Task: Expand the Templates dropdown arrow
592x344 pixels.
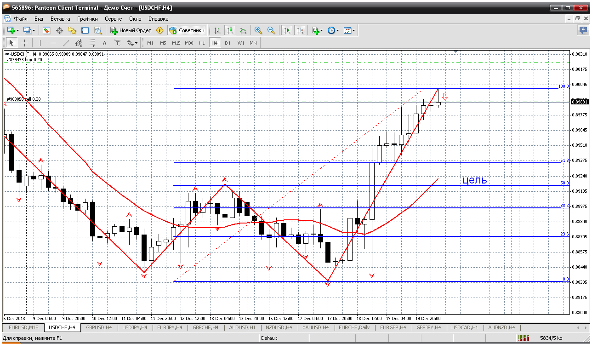Action: (x=353, y=30)
